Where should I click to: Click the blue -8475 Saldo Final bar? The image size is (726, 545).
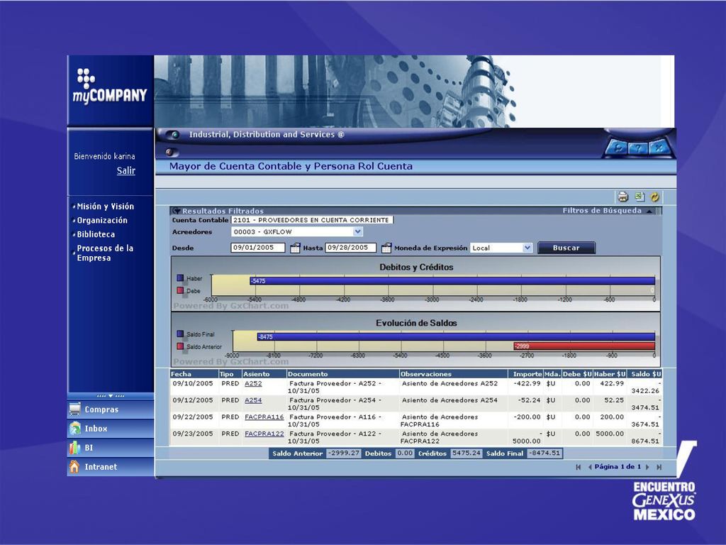pos(456,337)
